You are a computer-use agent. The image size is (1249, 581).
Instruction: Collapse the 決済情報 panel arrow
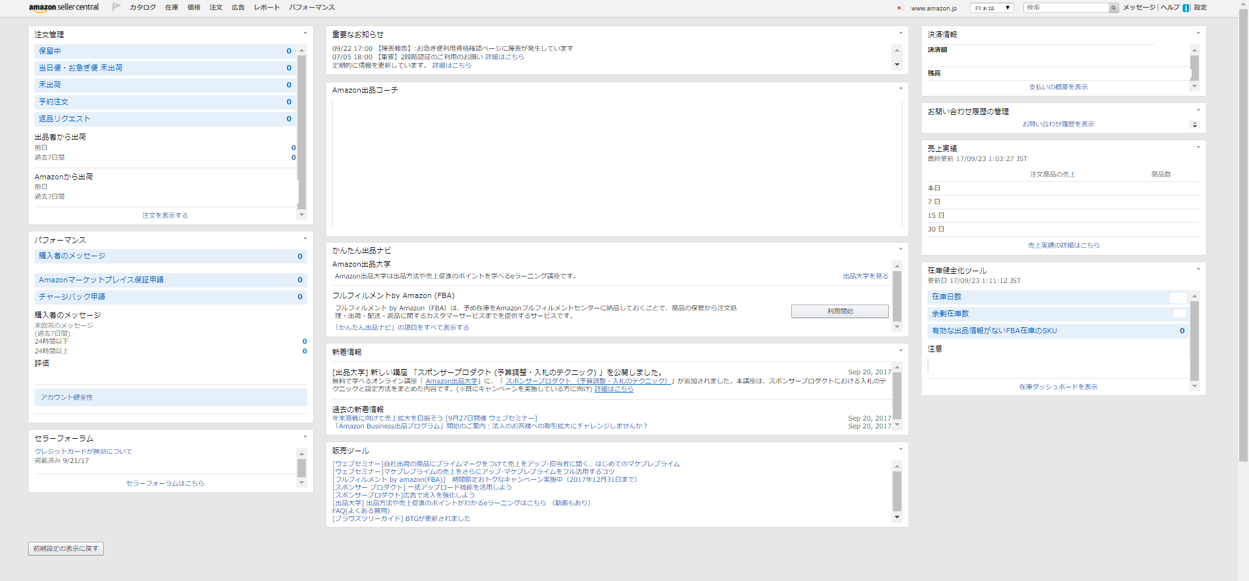click(1198, 33)
